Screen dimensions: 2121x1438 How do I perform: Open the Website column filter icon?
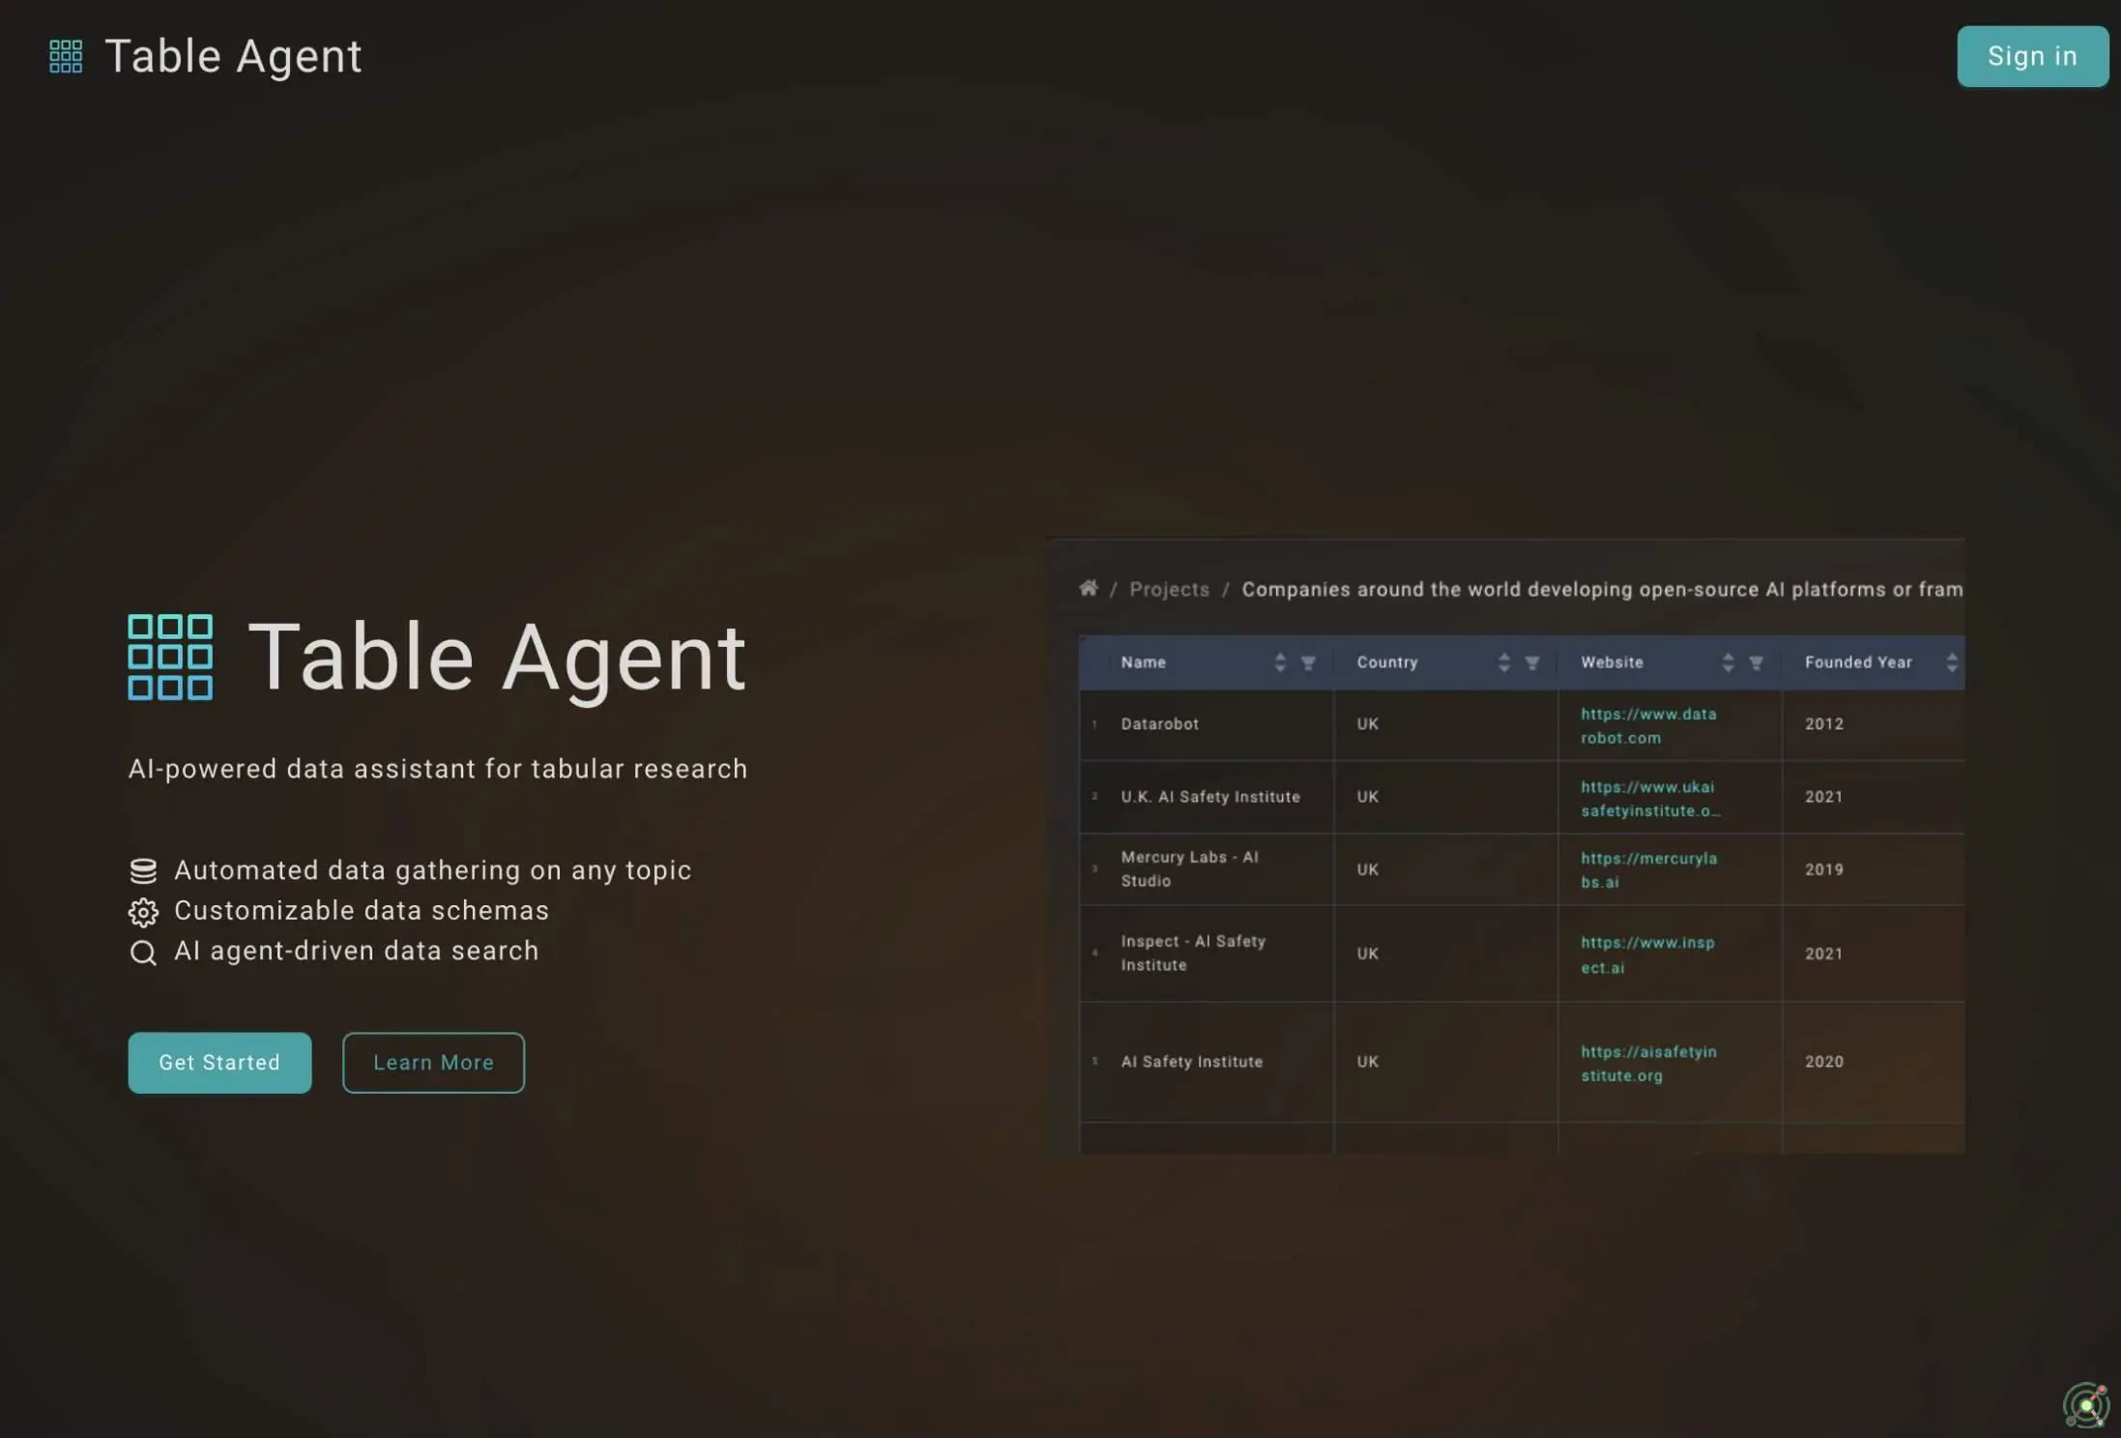tap(1757, 662)
